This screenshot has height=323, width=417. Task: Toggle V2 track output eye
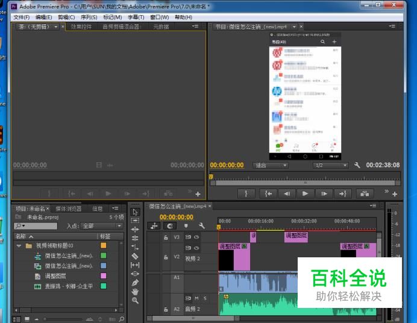tap(196, 248)
